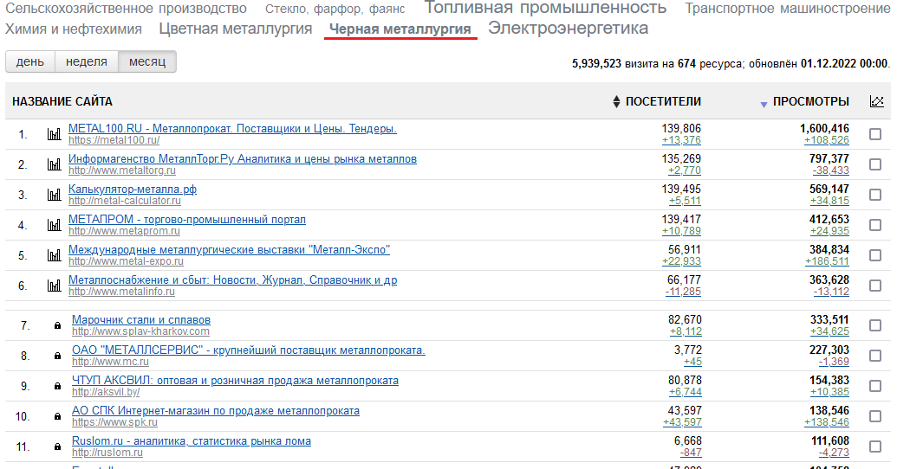Switch period to день
This screenshot has height=469, width=897.
click(29, 61)
